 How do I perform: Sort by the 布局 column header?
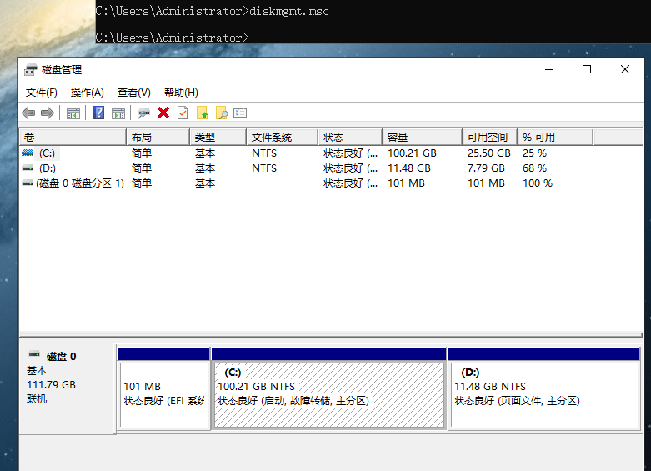pyautogui.click(x=158, y=137)
